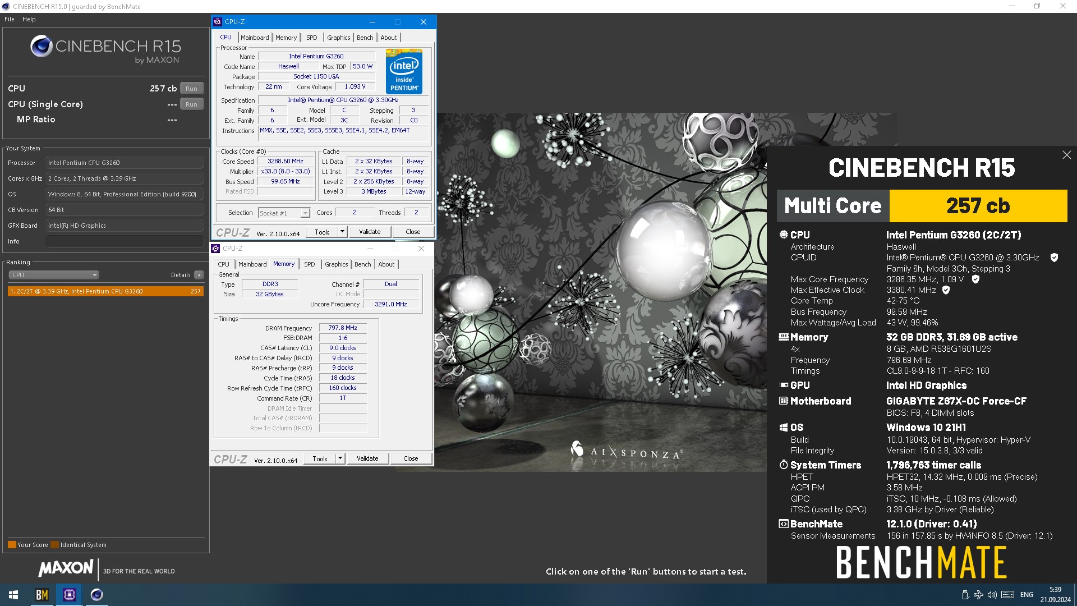Screen dimensions: 1077x606
Task: Switch to Memory tab in top CPU-Z window
Action: pyautogui.click(x=286, y=38)
